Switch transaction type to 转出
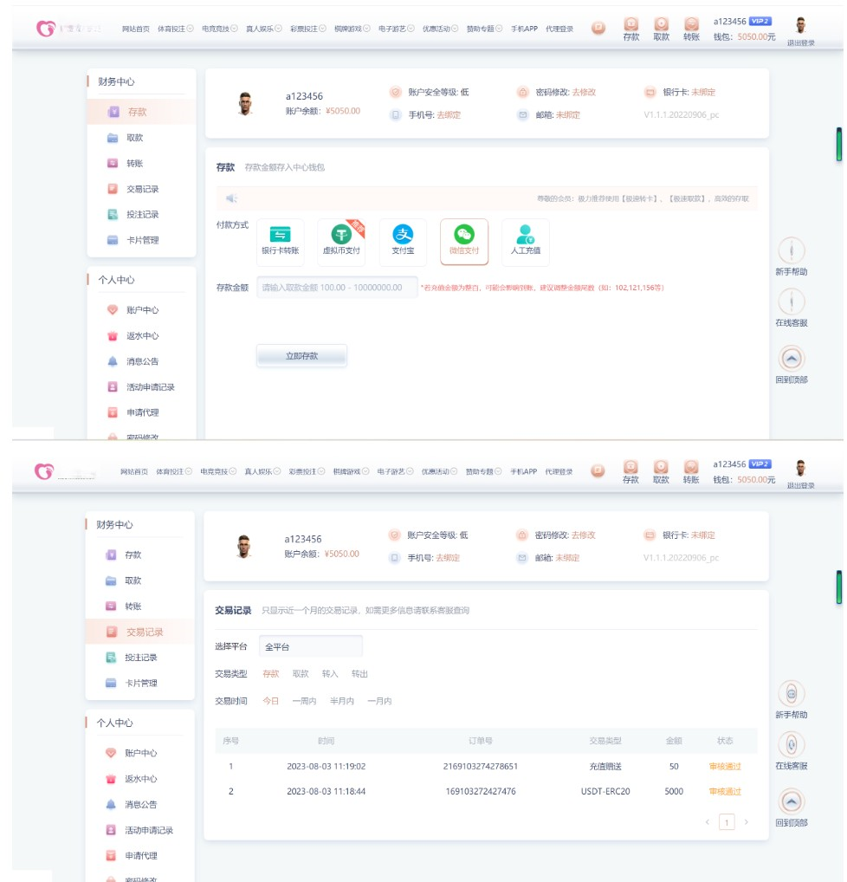The width and height of the screenshot is (847, 882). click(359, 673)
